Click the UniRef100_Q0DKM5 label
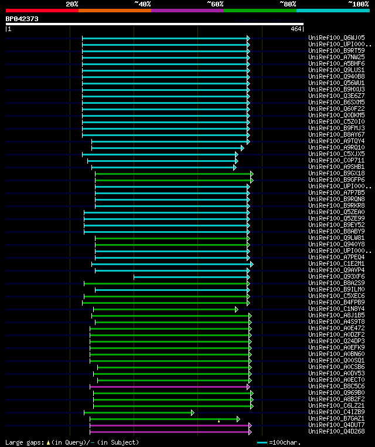 coord(336,115)
